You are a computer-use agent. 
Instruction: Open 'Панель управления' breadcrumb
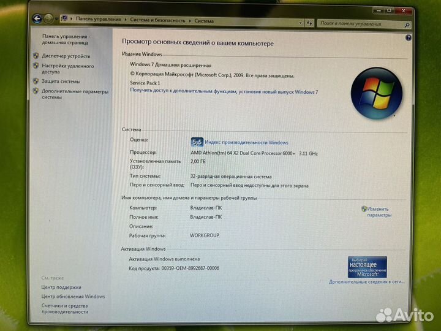[x=98, y=19]
